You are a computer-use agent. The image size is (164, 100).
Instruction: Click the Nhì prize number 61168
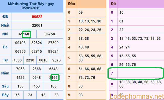[x=24, y=34]
